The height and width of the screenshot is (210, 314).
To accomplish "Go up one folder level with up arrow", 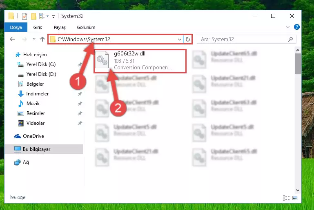I will [42, 39].
